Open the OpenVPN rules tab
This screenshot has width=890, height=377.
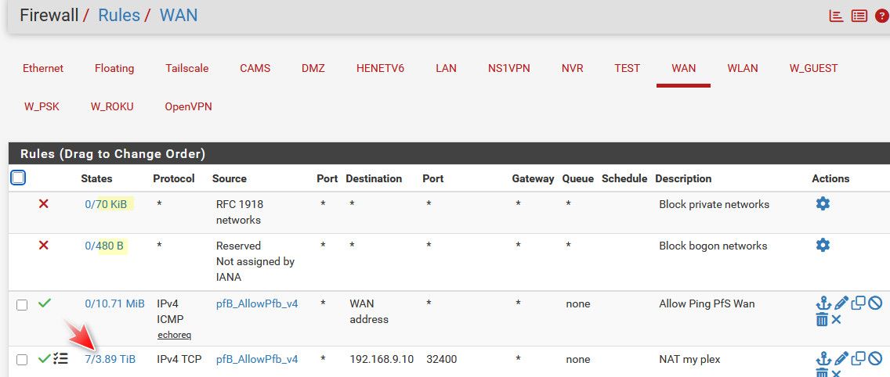(x=188, y=106)
